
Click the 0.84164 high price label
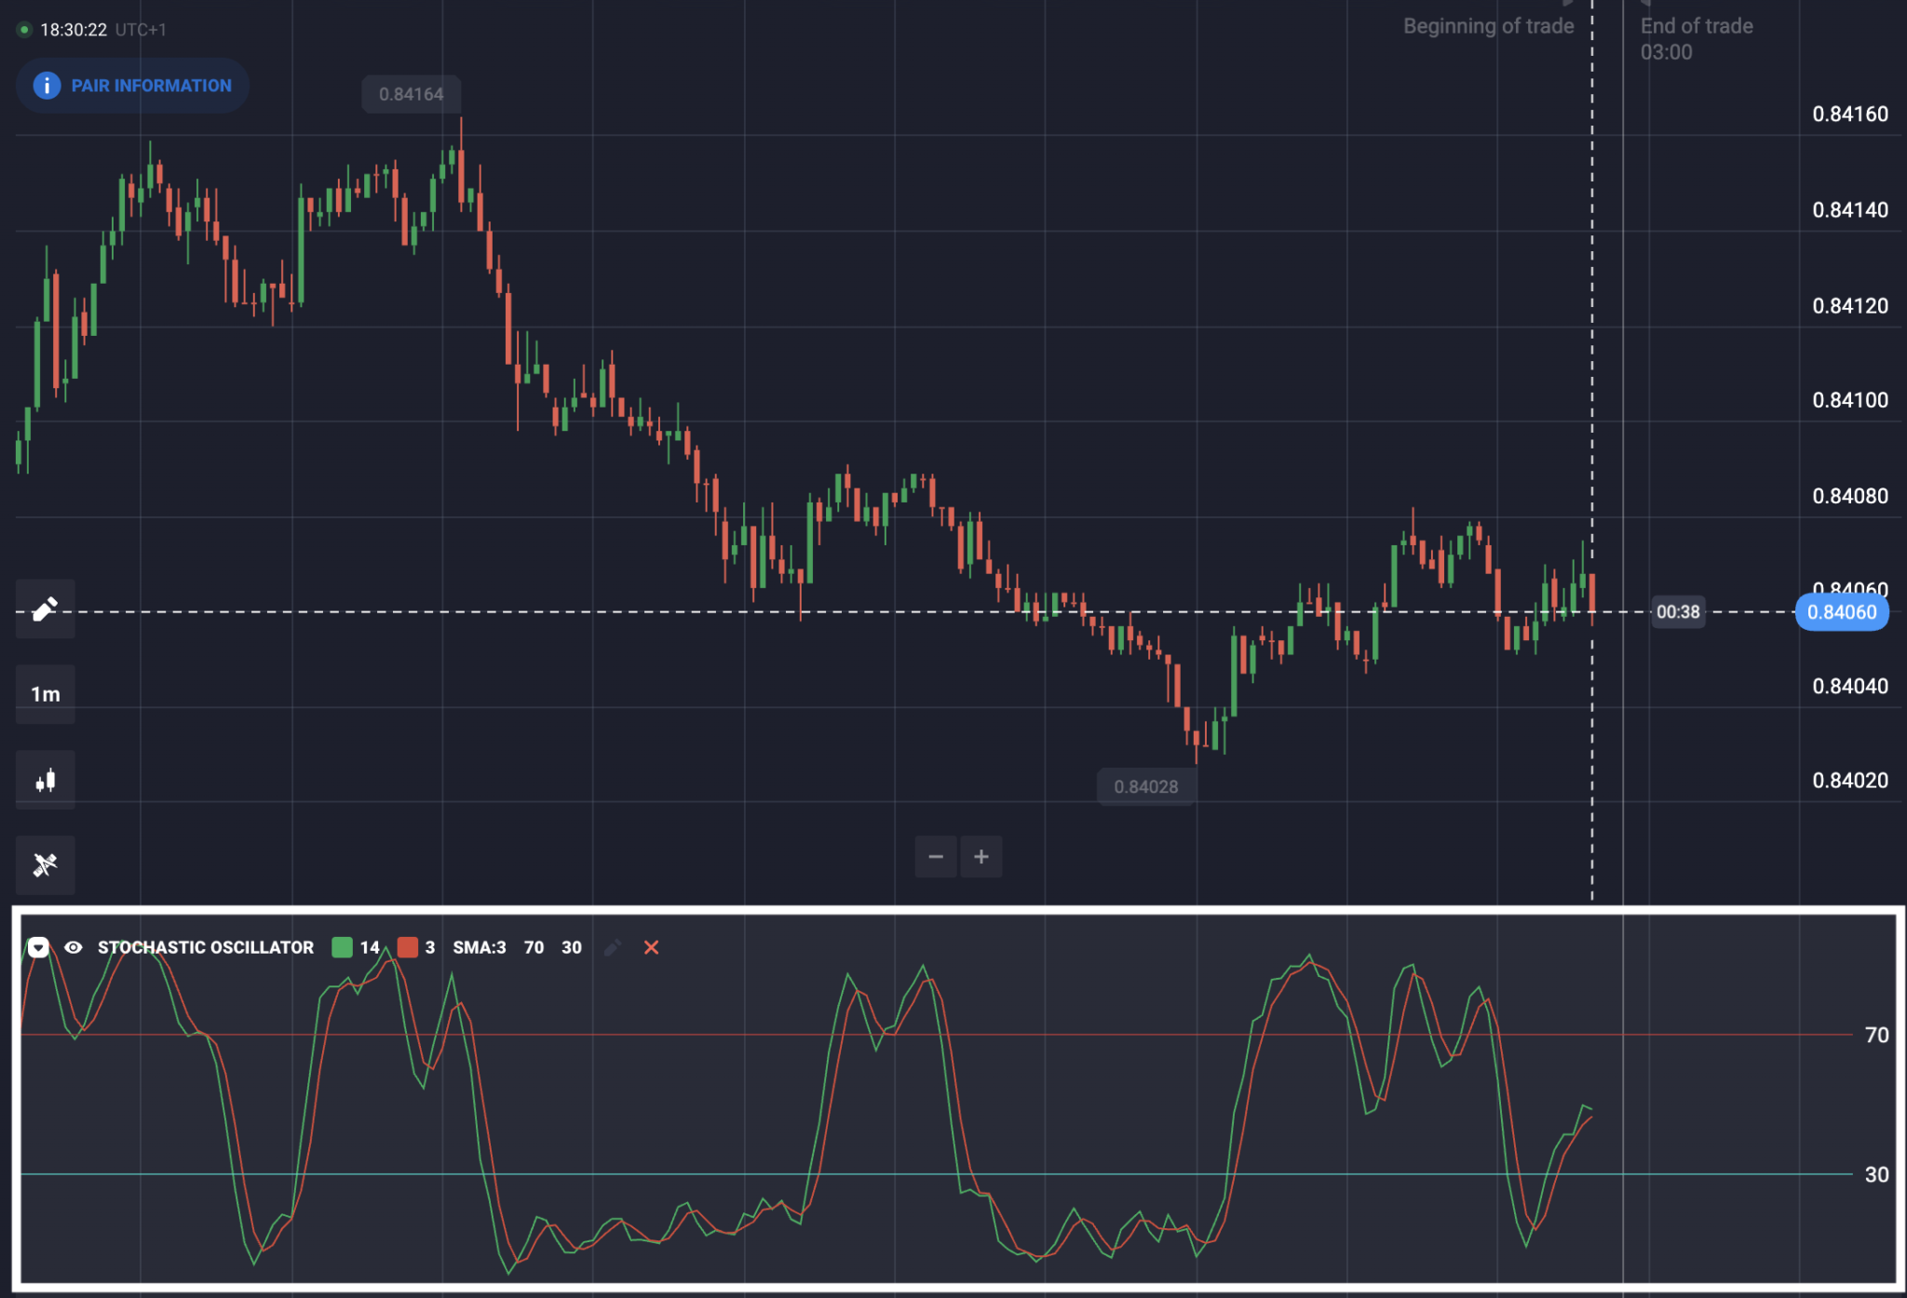(x=411, y=94)
